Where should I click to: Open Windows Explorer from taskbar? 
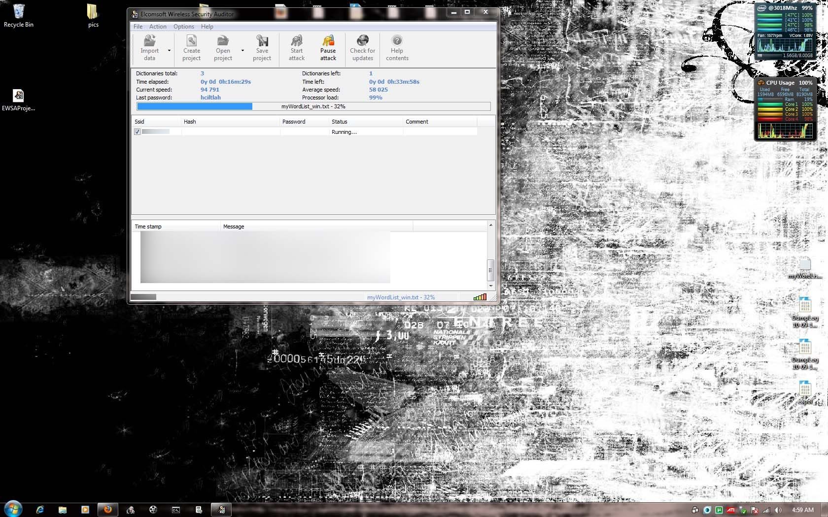coord(63,510)
